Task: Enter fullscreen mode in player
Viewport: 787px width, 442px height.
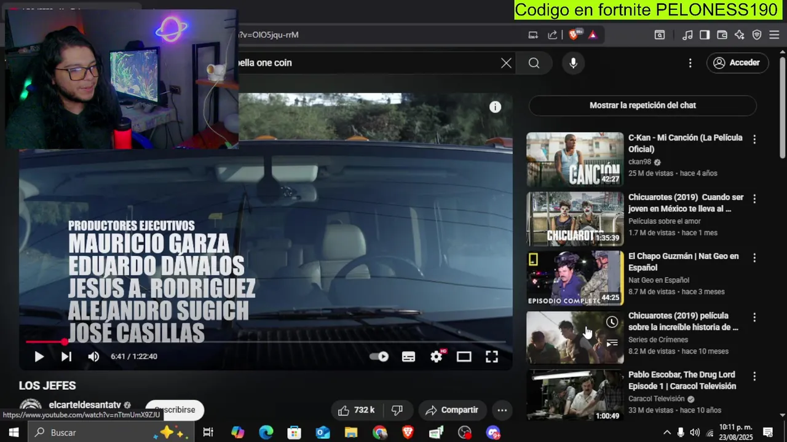Action: (492, 357)
